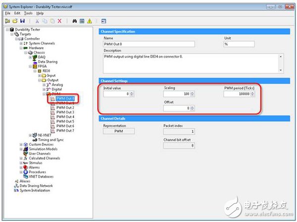This screenshot has height=222, width=297.
Task: Expand the Analog output node
Action: click(44, 84)
